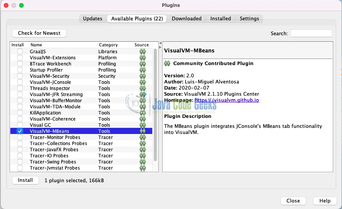Click the Community Contributed Plugin icon in details
Image resolution: width=342 pixels, height=209 pixels.
coord(167,63)
